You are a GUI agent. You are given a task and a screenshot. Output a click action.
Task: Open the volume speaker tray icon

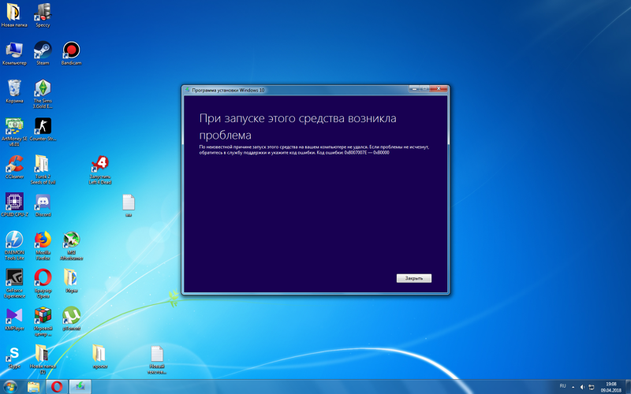(582, 387)
